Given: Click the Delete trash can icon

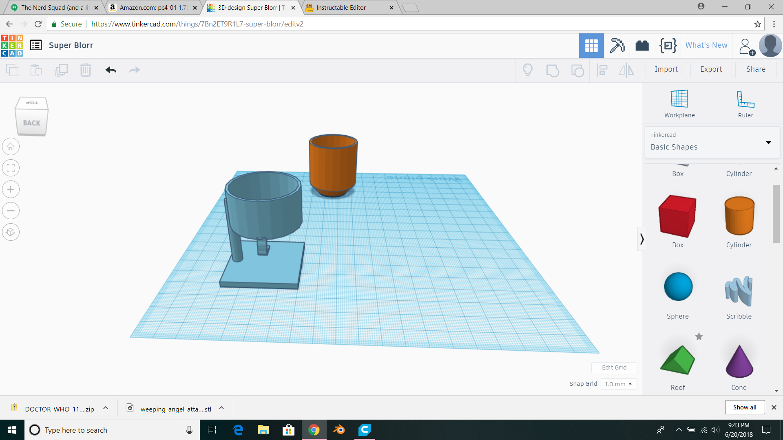Looking at the screenshot, I should [x=86, y=70].
